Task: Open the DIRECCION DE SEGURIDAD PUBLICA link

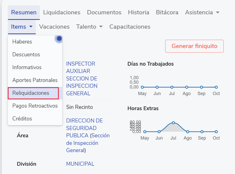Action: click(84, 128)
